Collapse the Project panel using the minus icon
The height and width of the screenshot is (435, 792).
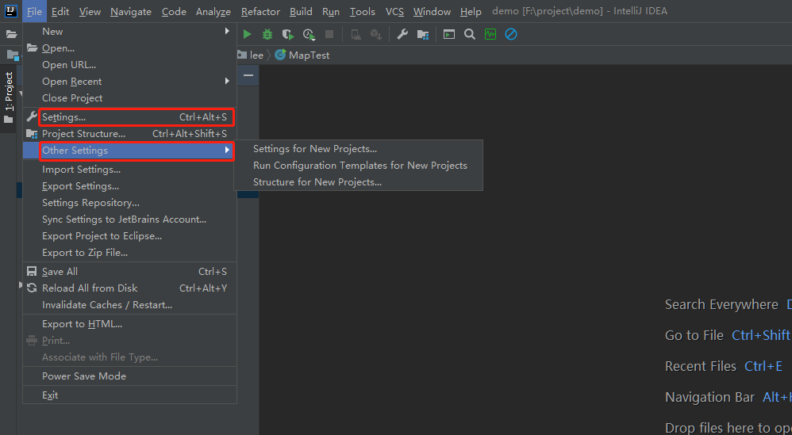tap(248, 75)
